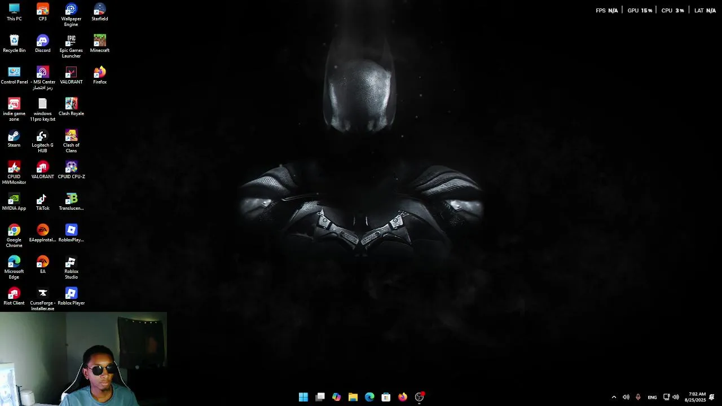Select the TikTok desktop icon
This screenshot has width=722, height=406.
click(42, 201)
